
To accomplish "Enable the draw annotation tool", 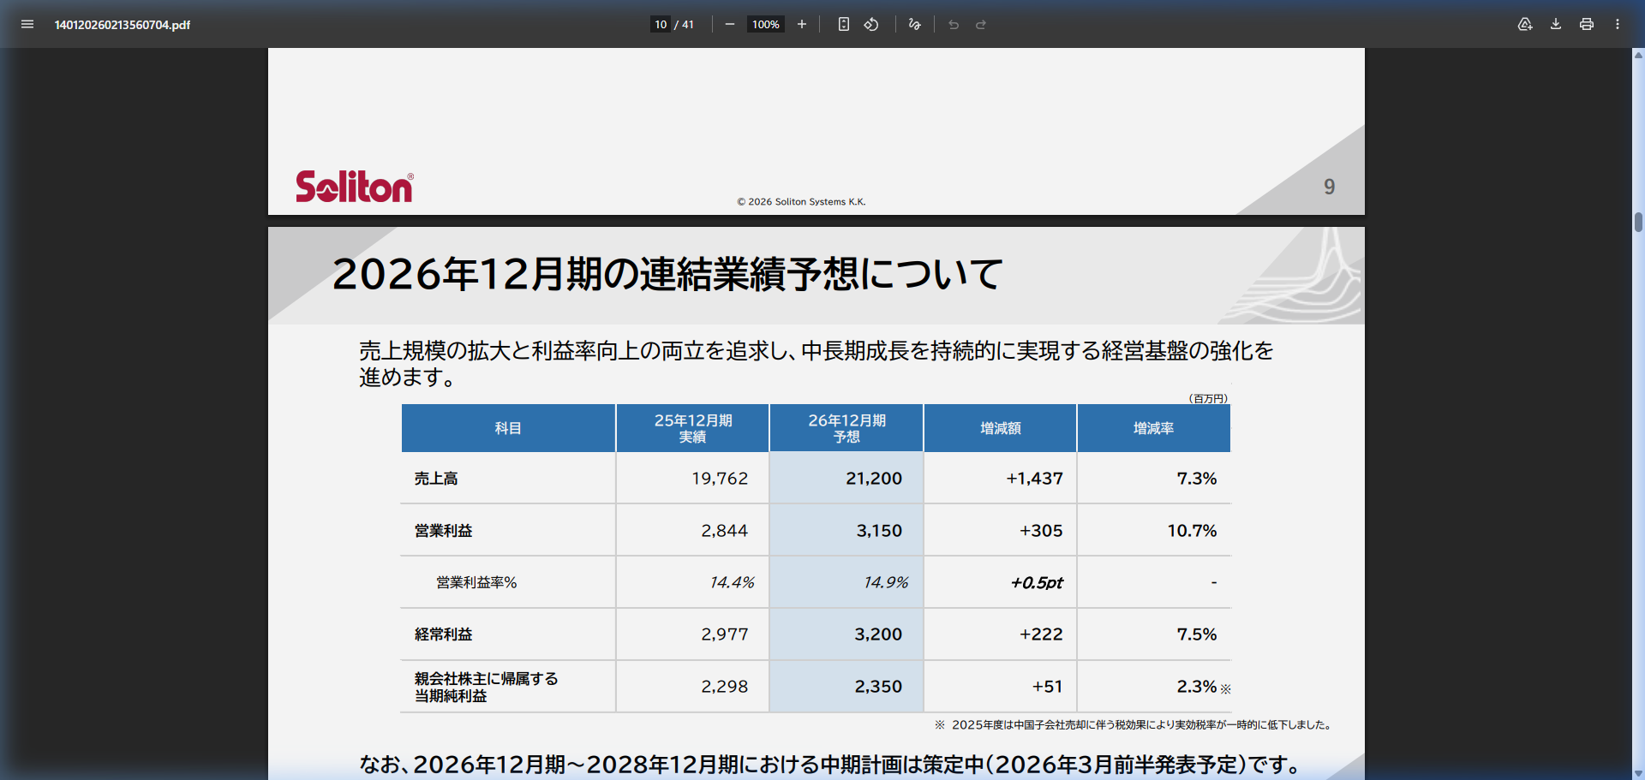I will [x=913, y=24].
